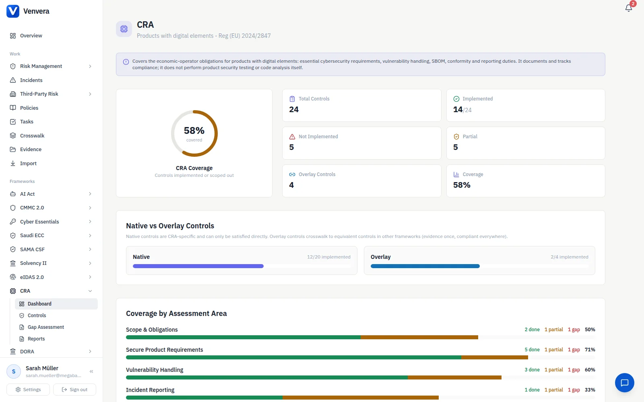Image resolution: width=644 pixels, height=402 pixels.
Task: Open the CRA Gap Assessment page
Action: 56,327
